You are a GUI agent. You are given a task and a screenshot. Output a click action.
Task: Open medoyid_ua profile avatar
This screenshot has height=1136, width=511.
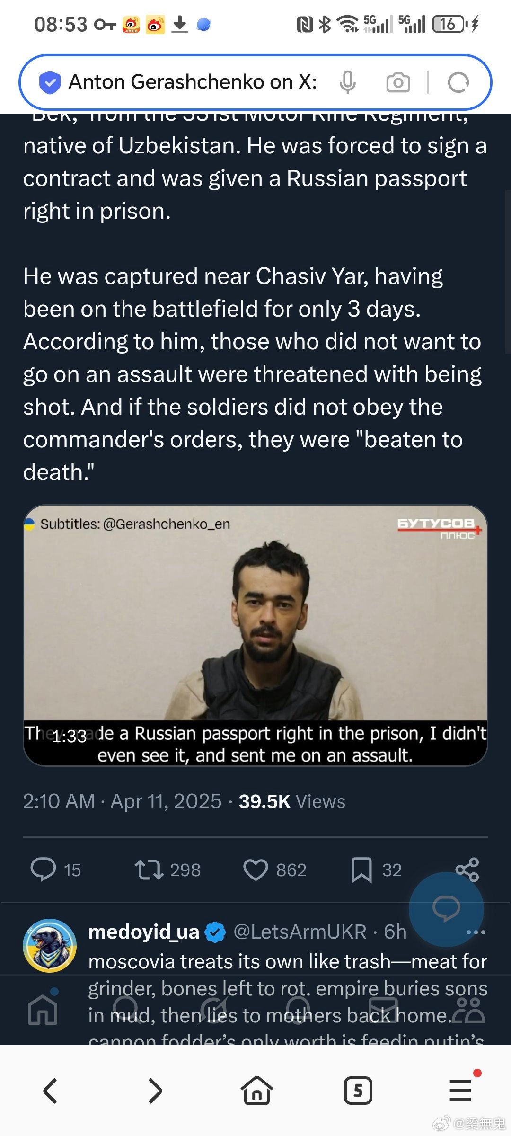[50, 946]
